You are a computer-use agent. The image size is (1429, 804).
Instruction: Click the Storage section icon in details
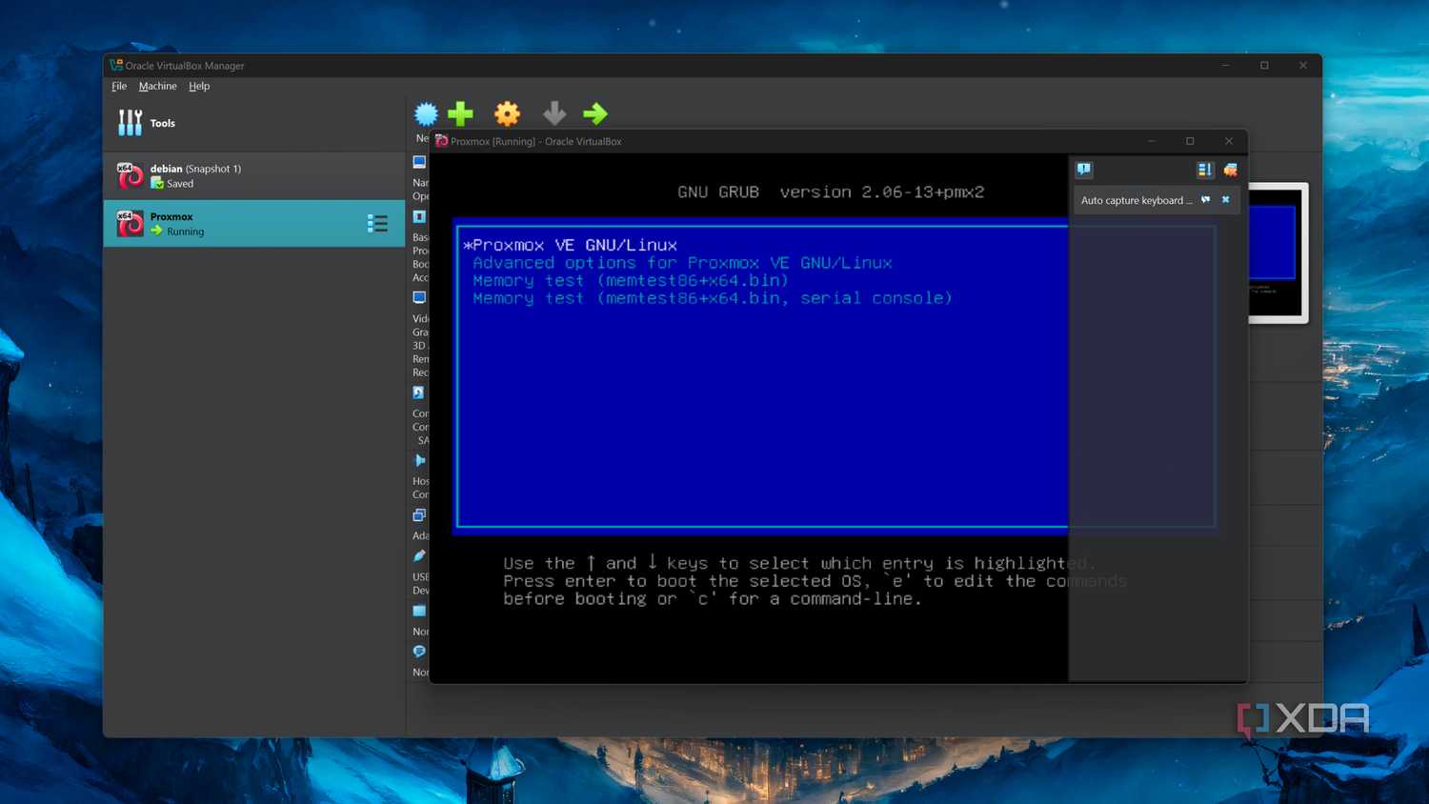419,392
